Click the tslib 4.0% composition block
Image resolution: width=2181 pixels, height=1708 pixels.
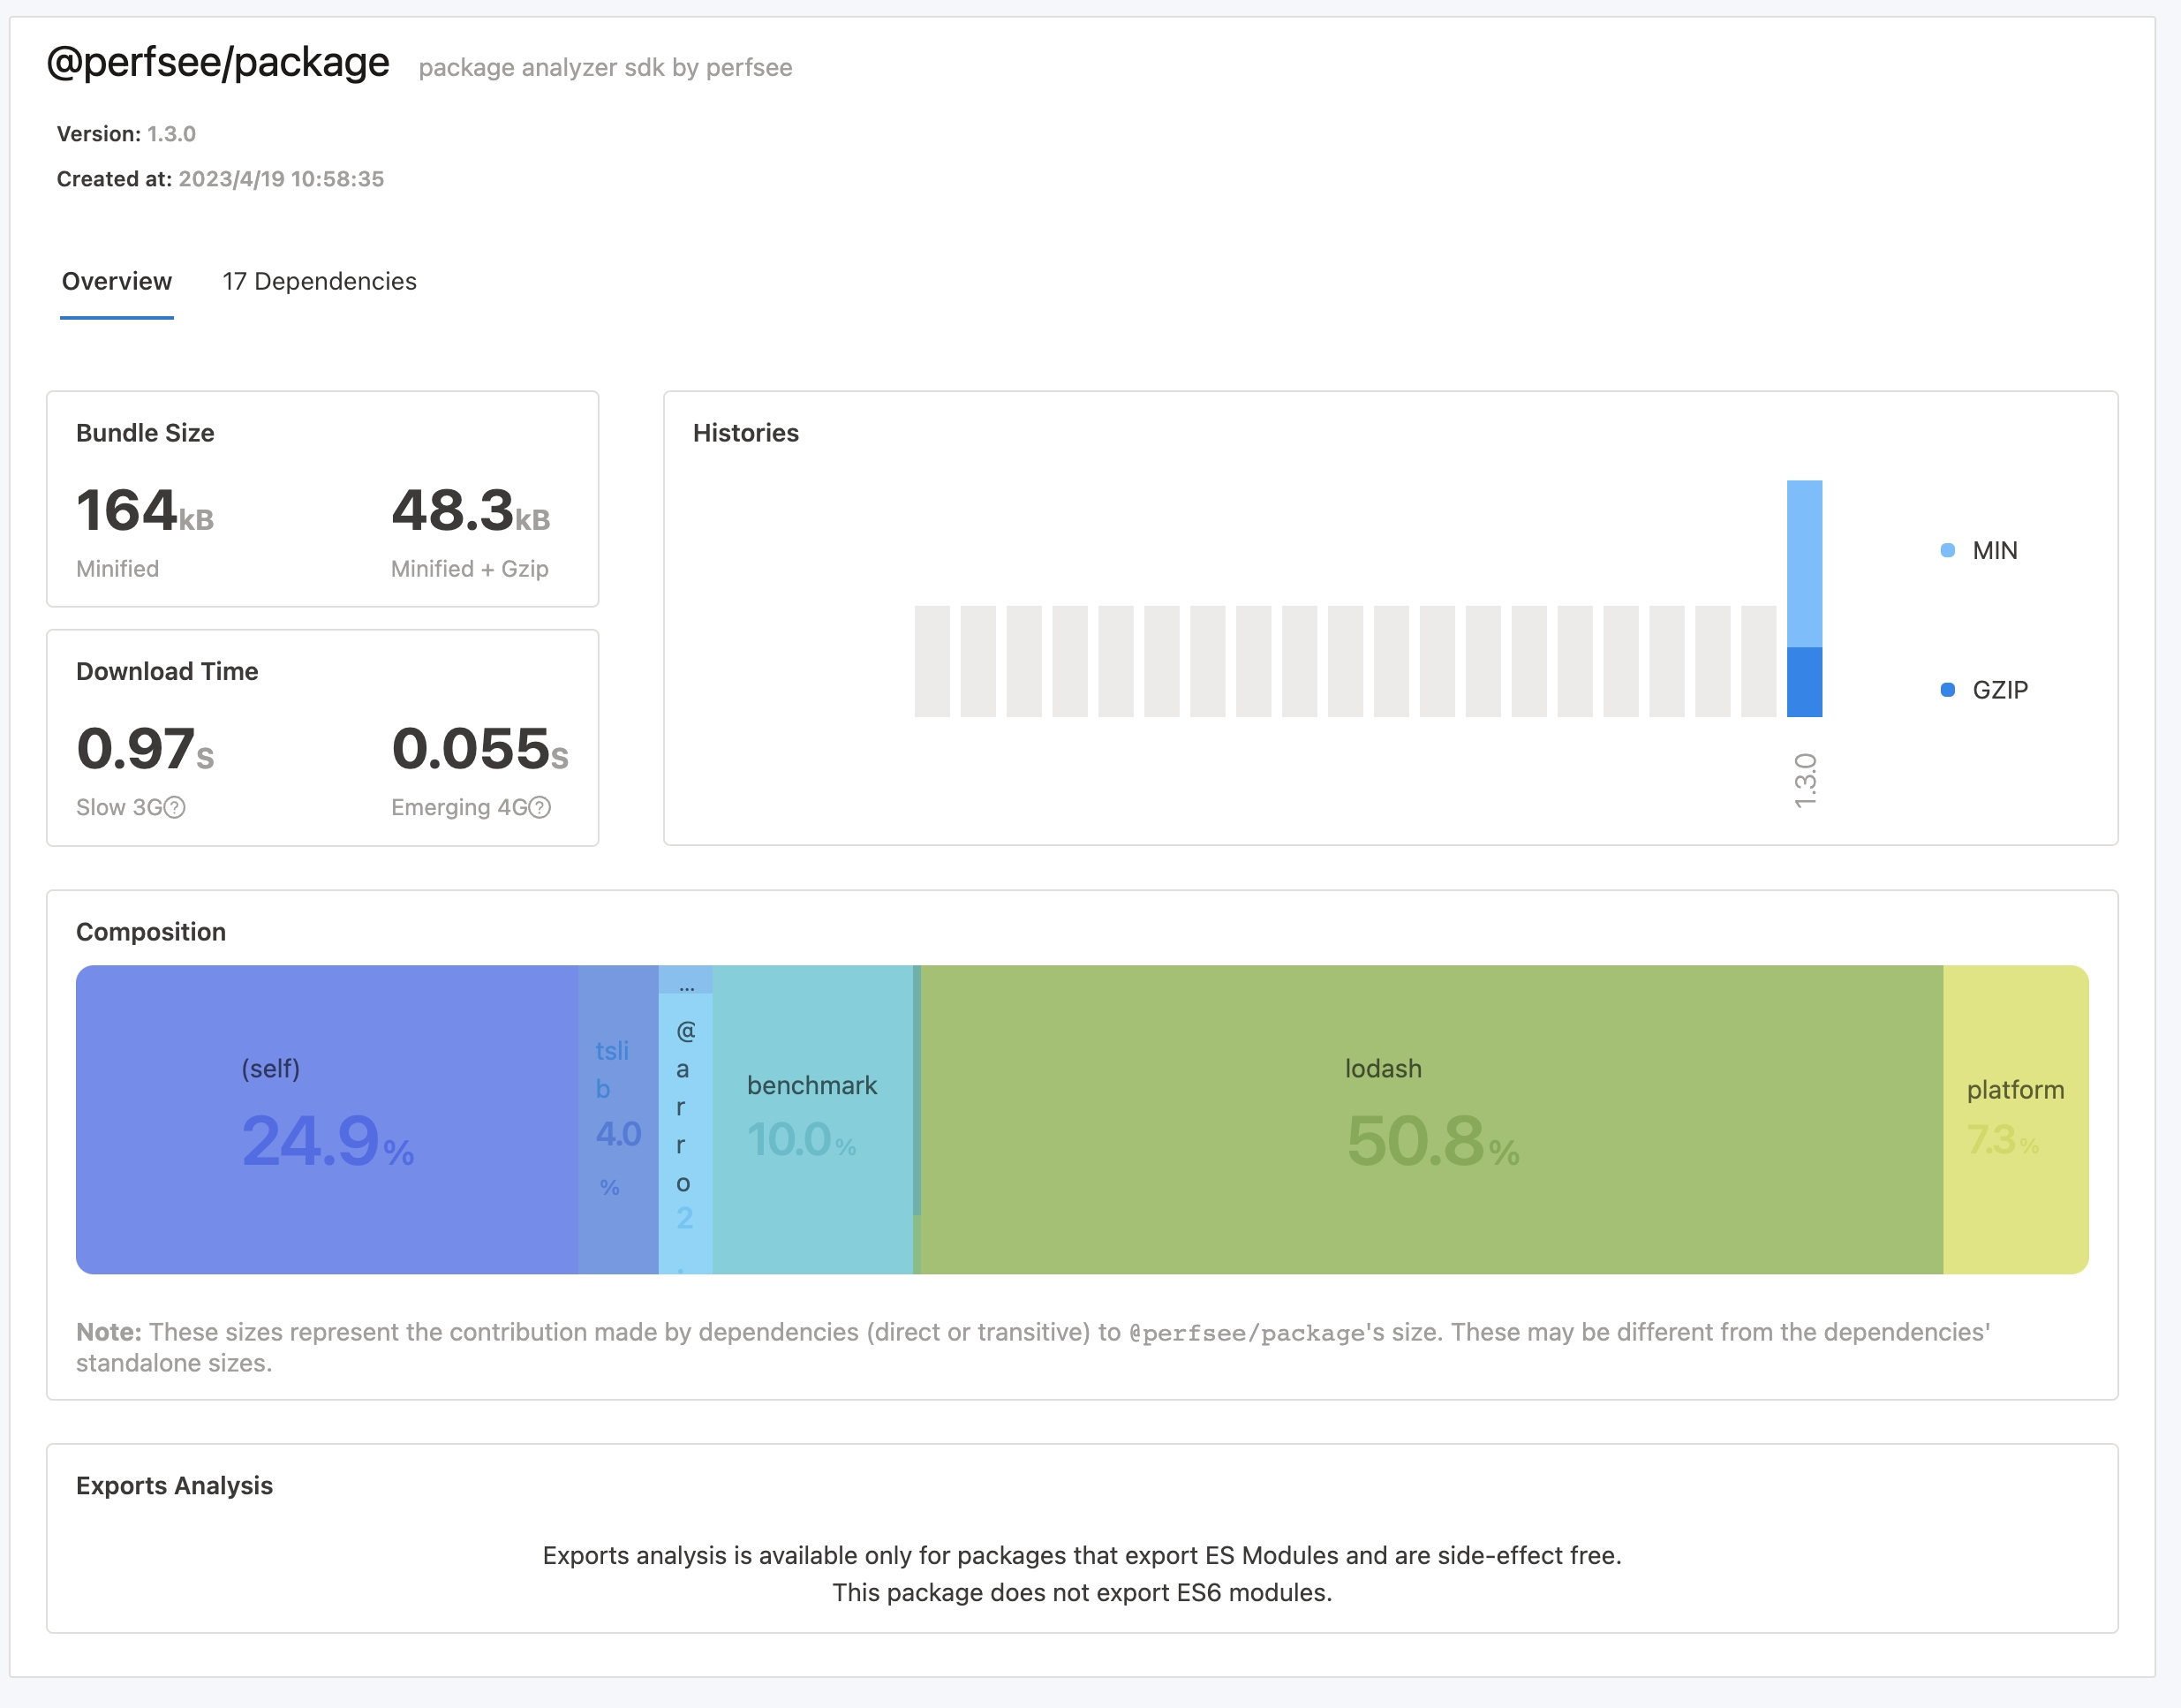click(618, 1119)
